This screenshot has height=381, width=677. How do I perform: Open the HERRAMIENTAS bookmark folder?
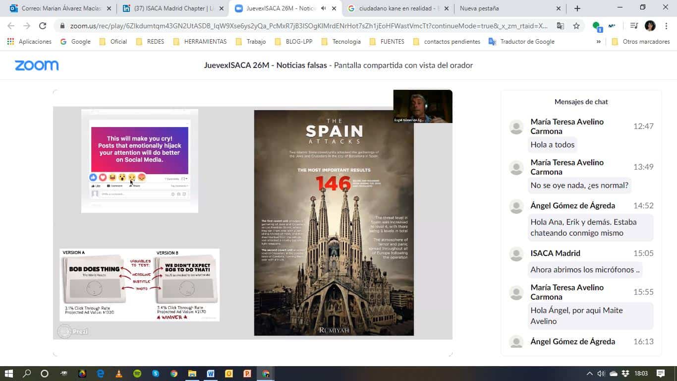click(200, 42)
